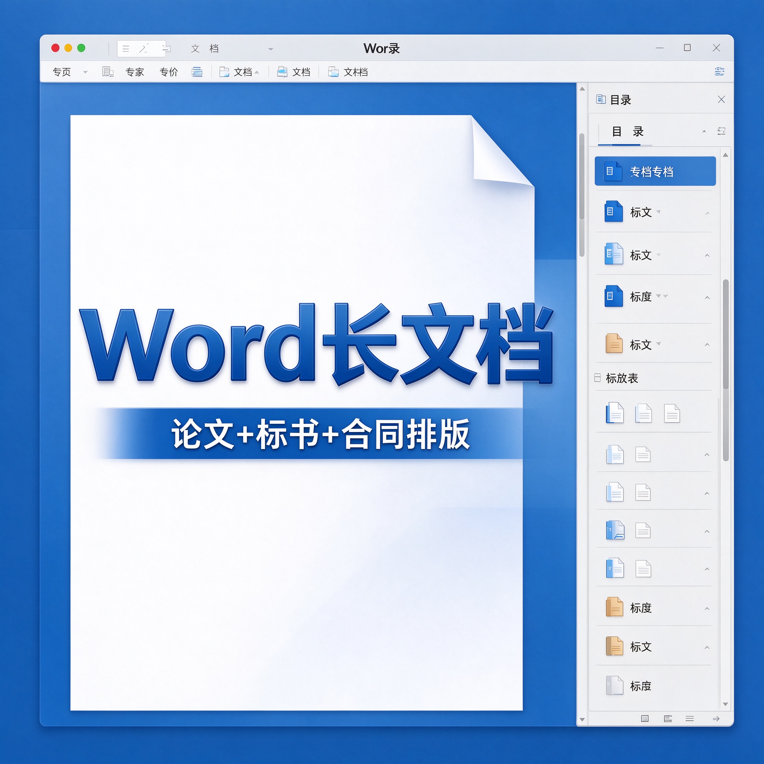Open the title bar 文 档 dropdown arrow

pyautogui.click(x=271, y=49)
